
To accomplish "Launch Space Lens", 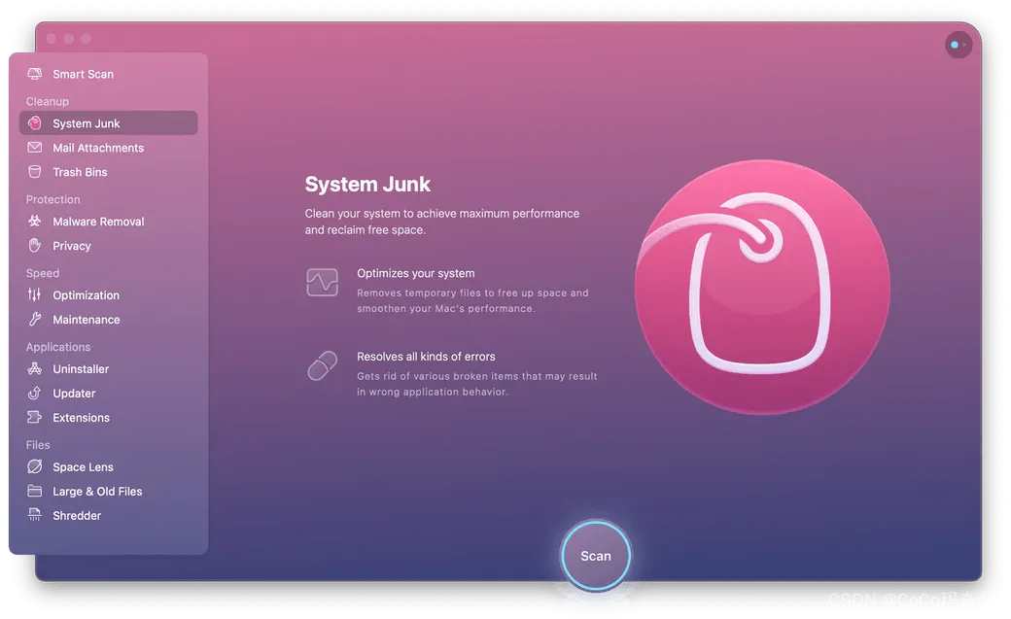I will 108,466.
